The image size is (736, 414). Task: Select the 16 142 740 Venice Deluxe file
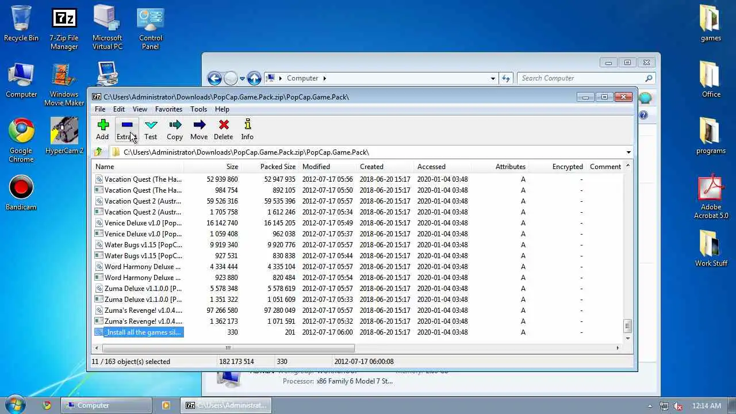pos(139,223)
